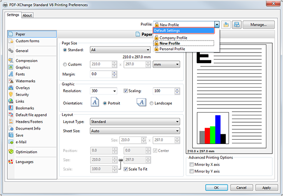
Task: Click the Optimization icon in sidebar
Action: click(x=11, y=152)
